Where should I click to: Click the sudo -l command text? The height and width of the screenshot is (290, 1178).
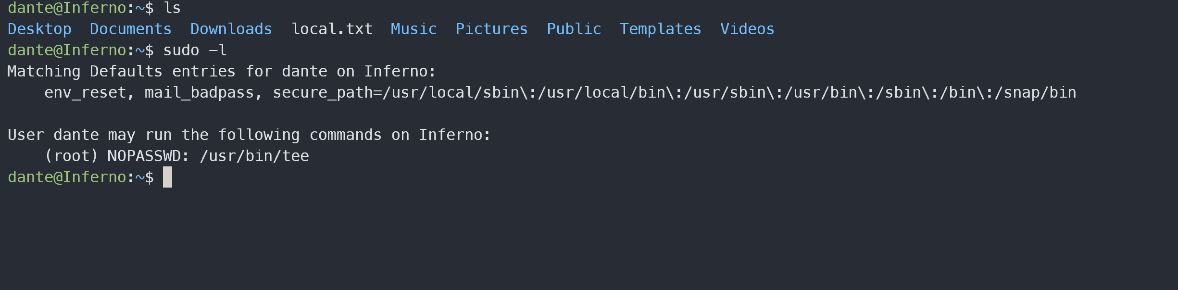pyautogui.click(x=195, y=50)
